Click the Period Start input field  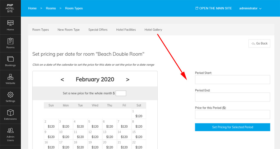pyautogui.click(x=232, y=79)
